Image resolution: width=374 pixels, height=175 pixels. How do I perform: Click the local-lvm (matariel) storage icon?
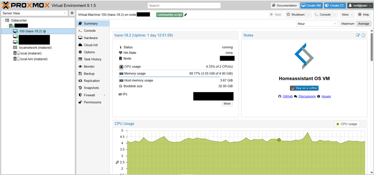pos(16,59)
